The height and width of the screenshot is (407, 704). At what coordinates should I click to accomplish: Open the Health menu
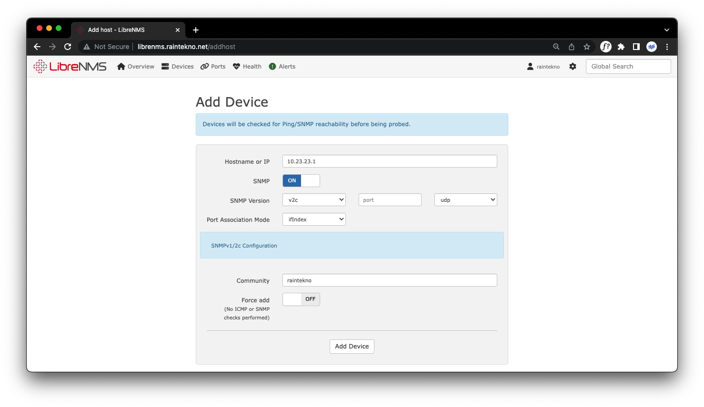pyautogui.click(x=247, y=67)
